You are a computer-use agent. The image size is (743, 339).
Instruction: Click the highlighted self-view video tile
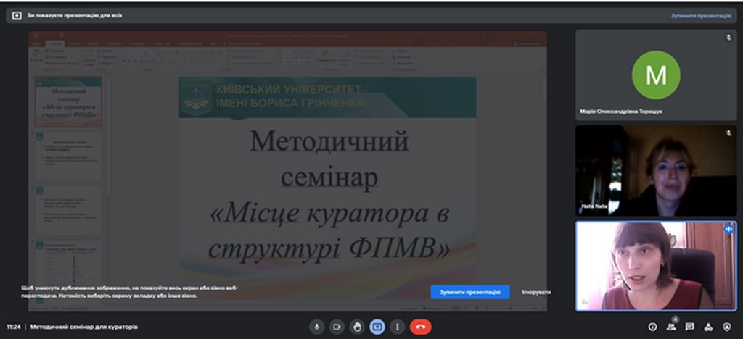pos(656,266)
